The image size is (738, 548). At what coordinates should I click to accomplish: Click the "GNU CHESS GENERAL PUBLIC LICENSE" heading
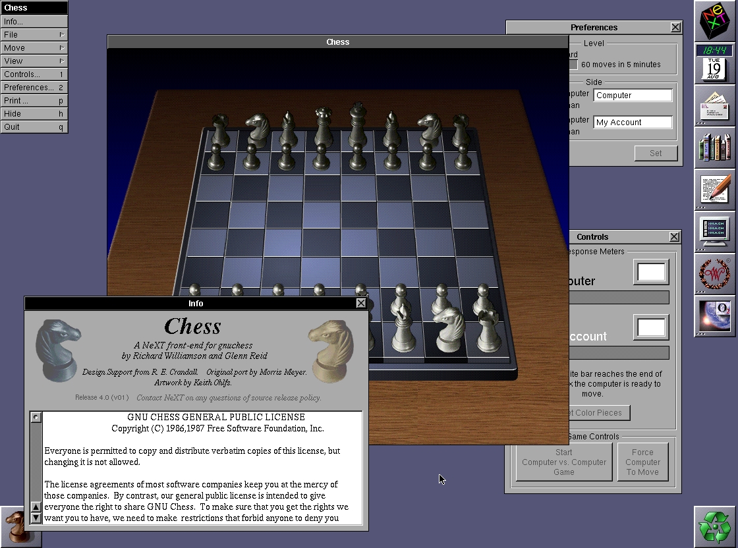pos(216,417)
